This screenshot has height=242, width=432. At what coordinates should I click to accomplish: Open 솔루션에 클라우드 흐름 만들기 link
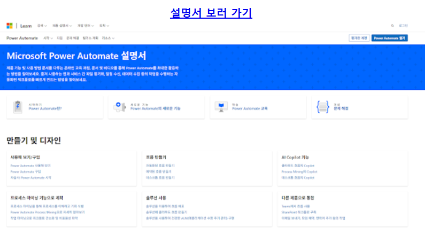[166, 212]
